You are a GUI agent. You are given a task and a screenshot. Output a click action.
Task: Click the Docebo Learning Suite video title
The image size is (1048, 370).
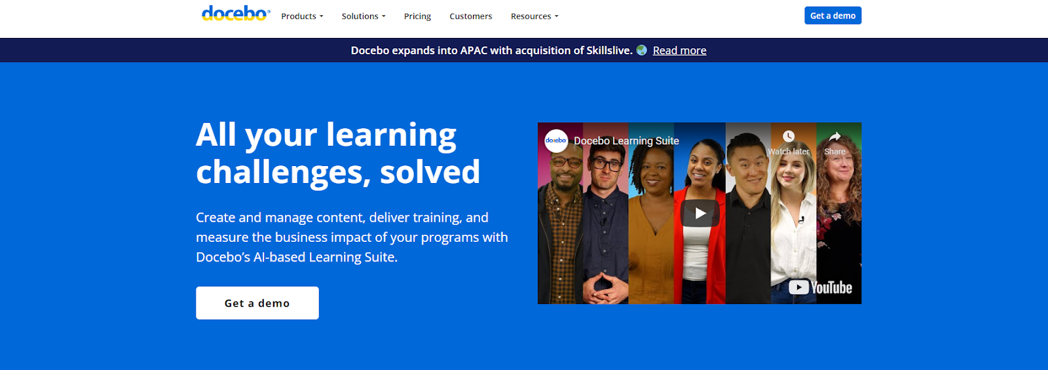(x=626, y=141)
